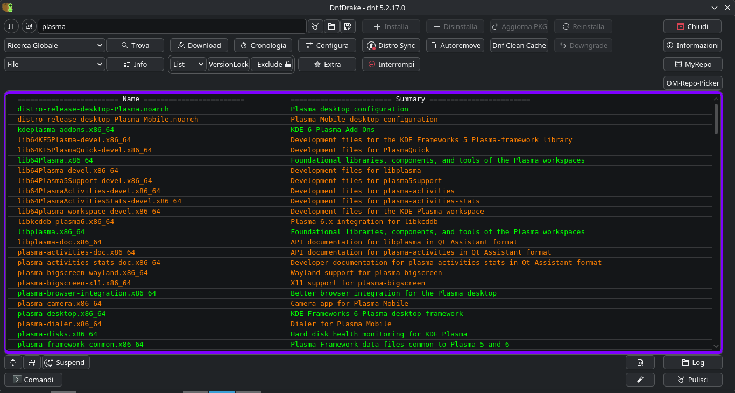Screen dimensions: 735x393
Task: Click the crosshair icon at bottom left
Action: coord(13,362)
